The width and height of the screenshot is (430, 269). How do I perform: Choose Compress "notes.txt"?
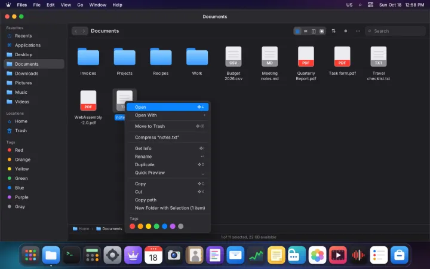click(168, 137)
